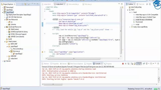
Task: Select the first.view.js editor tab
Action: (x=87, y=4)
